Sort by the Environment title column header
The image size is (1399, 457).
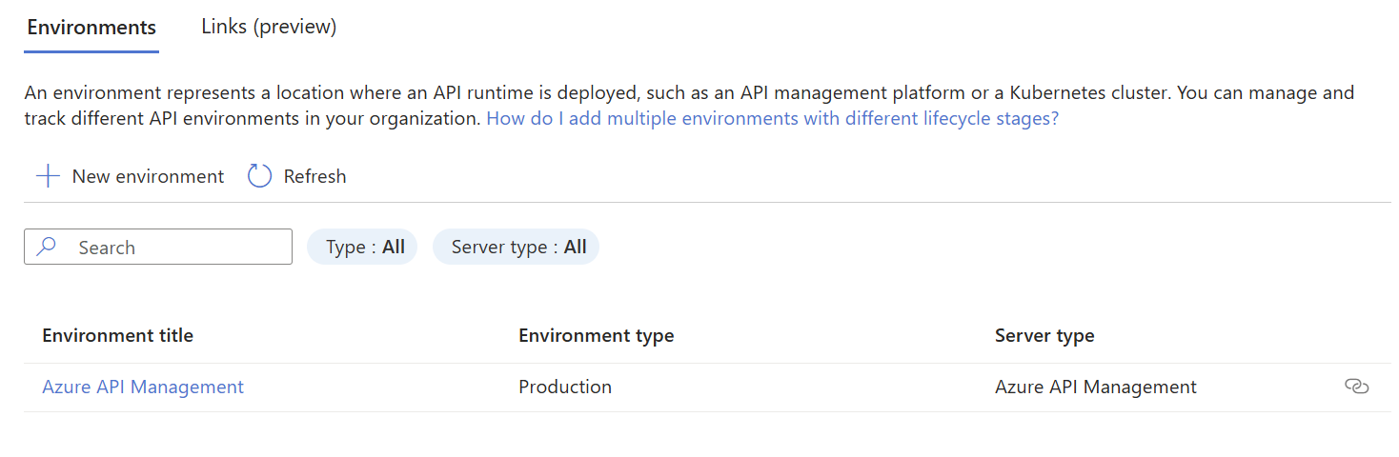118,335
